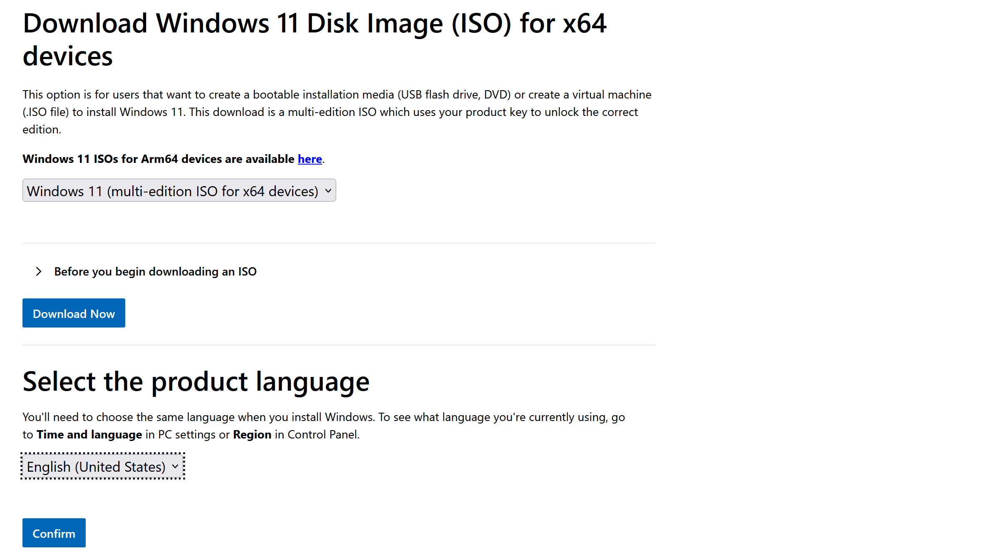
Task: Click the arrow on the Windows 11 edition dropdown
Action: pyautogui.click(x=328, y=191)
